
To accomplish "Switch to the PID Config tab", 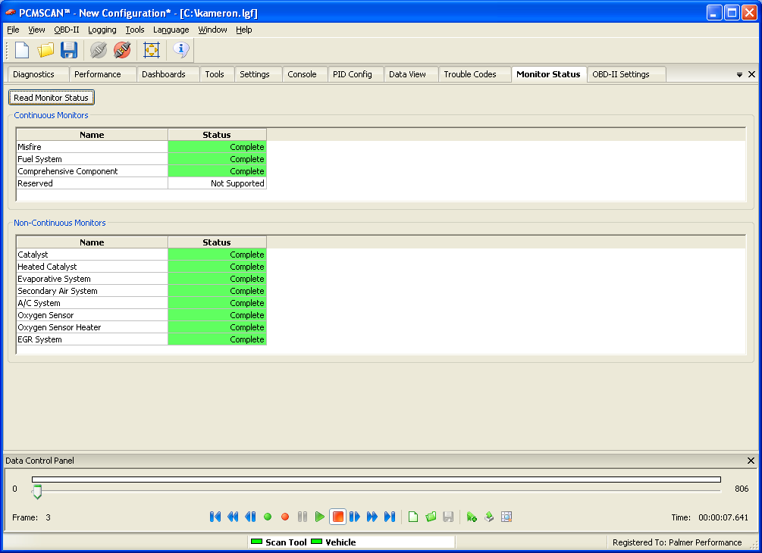I will click(356, 74).
